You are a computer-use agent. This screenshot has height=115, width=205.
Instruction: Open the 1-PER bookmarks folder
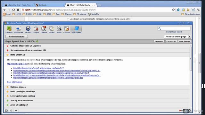click(x=16, y=14)
